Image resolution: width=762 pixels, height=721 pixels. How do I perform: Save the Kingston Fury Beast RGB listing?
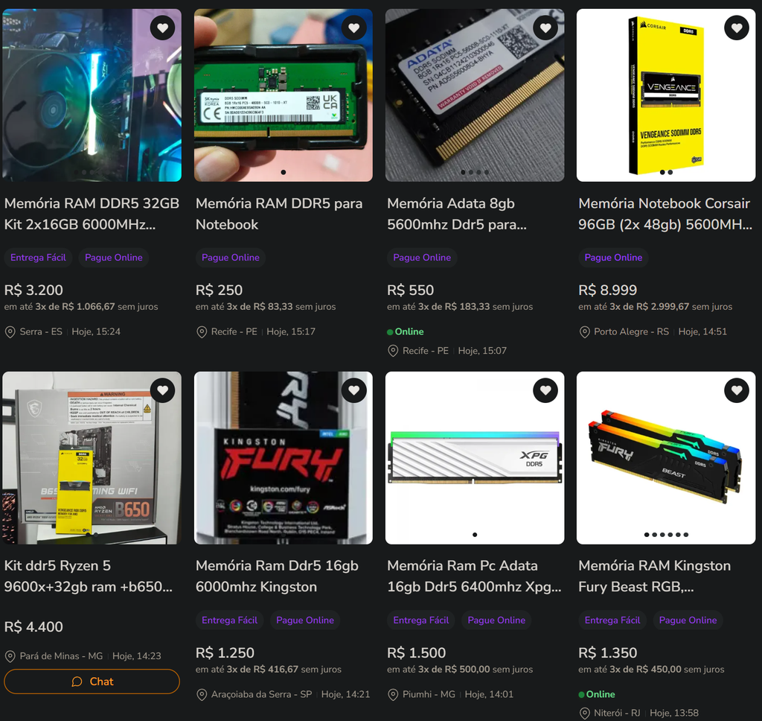tap(737, 390)
